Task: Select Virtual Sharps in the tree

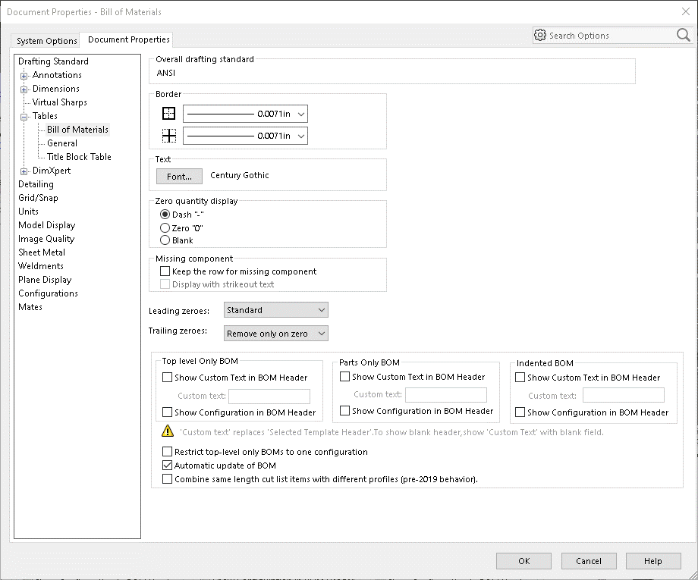Action: [x=60, y=102]
